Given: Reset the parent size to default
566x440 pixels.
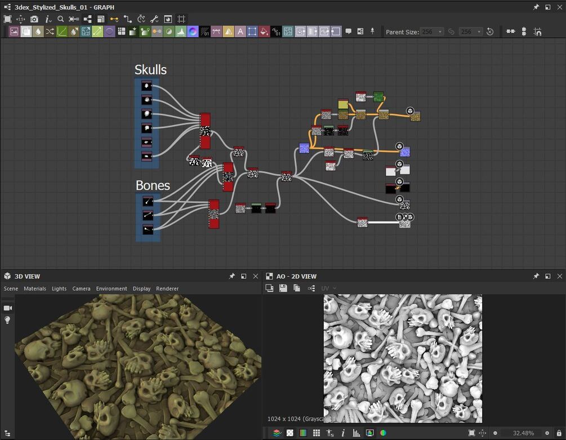Looking at the screenshot, I should [490, 32].
